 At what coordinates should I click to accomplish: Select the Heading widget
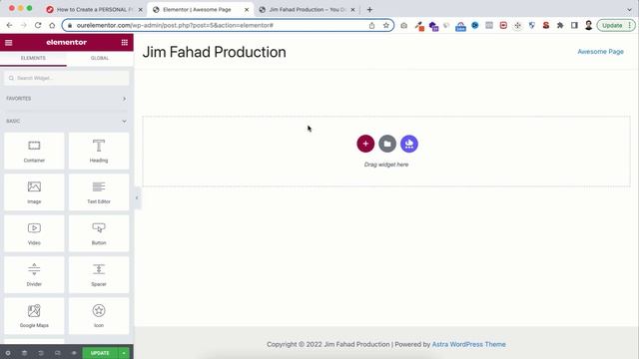click(x=99, y=151)
